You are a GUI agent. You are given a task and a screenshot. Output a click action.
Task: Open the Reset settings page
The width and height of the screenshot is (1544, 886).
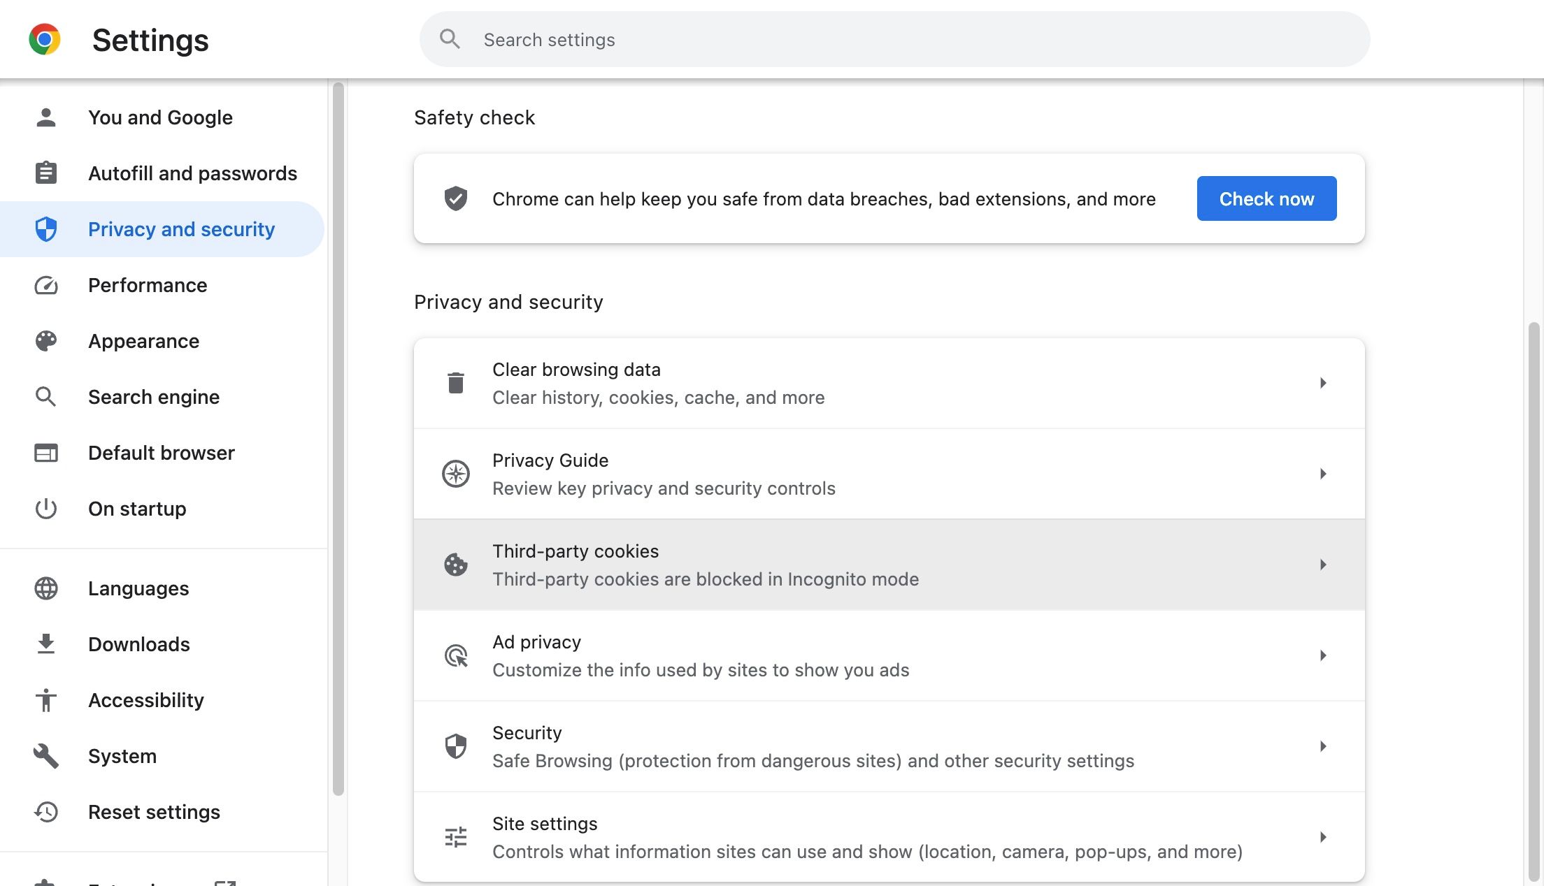(x=153, y=811)
